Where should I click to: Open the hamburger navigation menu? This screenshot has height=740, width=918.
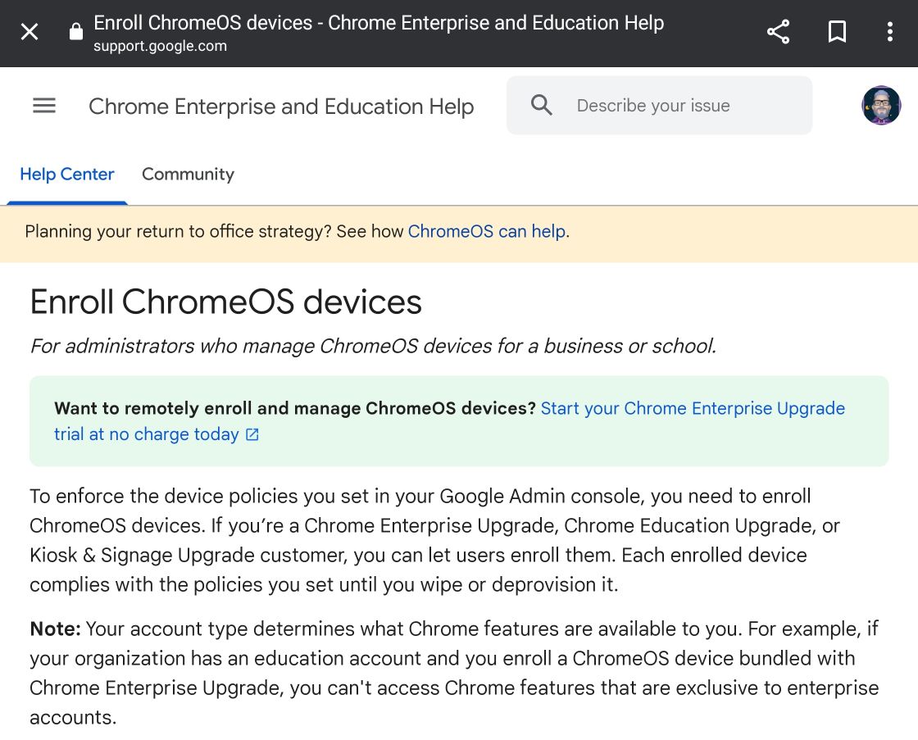click(44, 106)
